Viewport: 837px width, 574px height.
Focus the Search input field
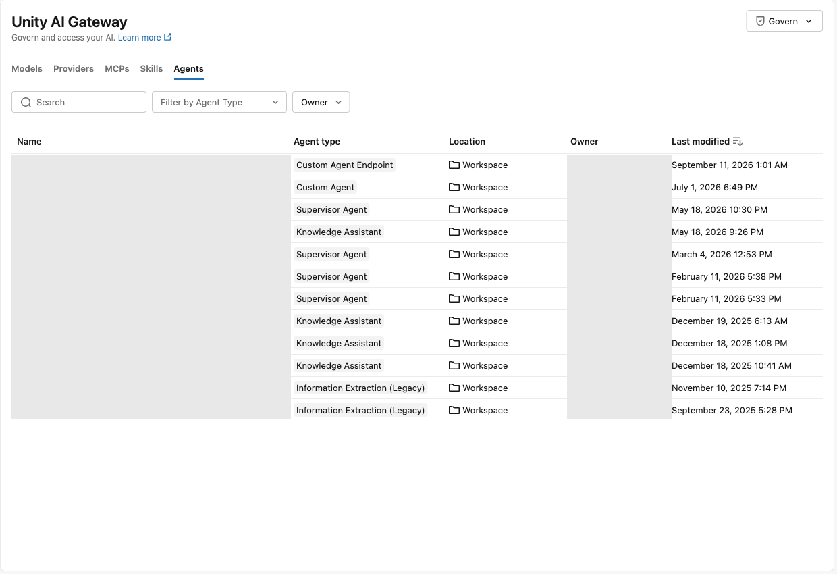[79, 102]
